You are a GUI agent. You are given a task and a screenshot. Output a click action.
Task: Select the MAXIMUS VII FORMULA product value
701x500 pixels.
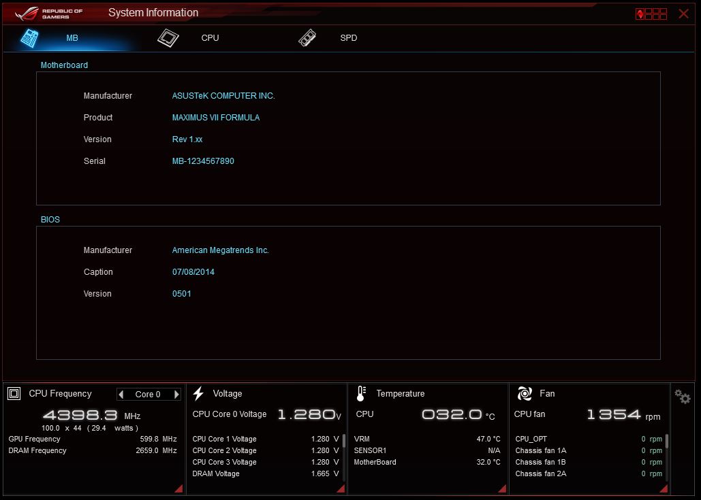coord(216,118)
